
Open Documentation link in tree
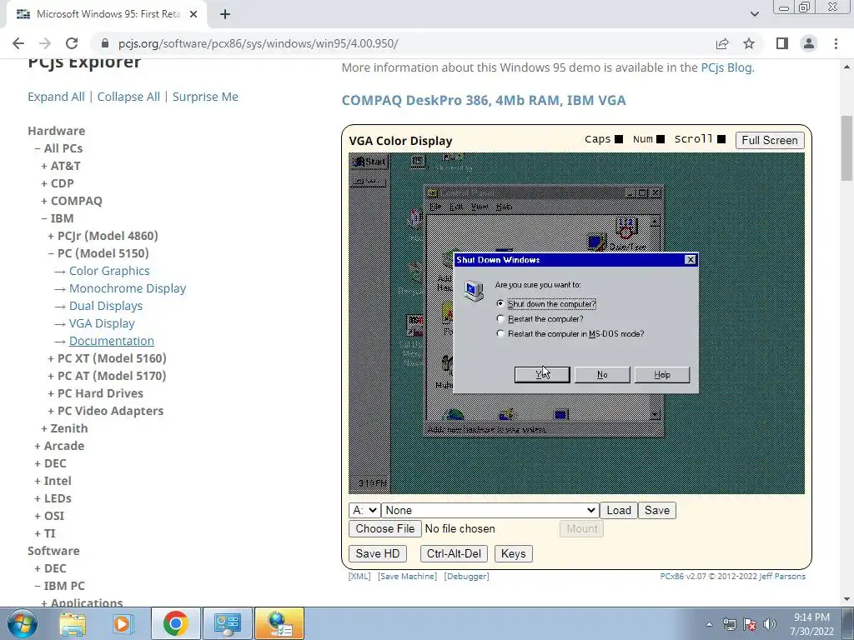[112, 341]
